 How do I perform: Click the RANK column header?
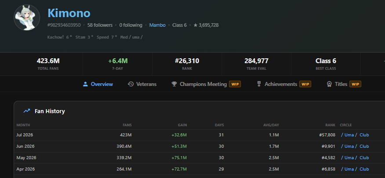pos(331,125)
